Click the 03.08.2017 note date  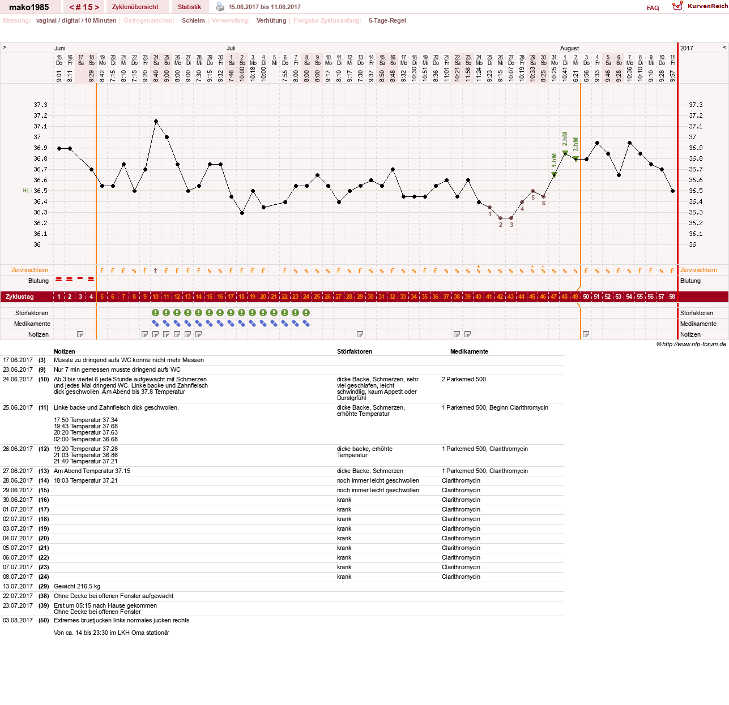click(18, 620)
